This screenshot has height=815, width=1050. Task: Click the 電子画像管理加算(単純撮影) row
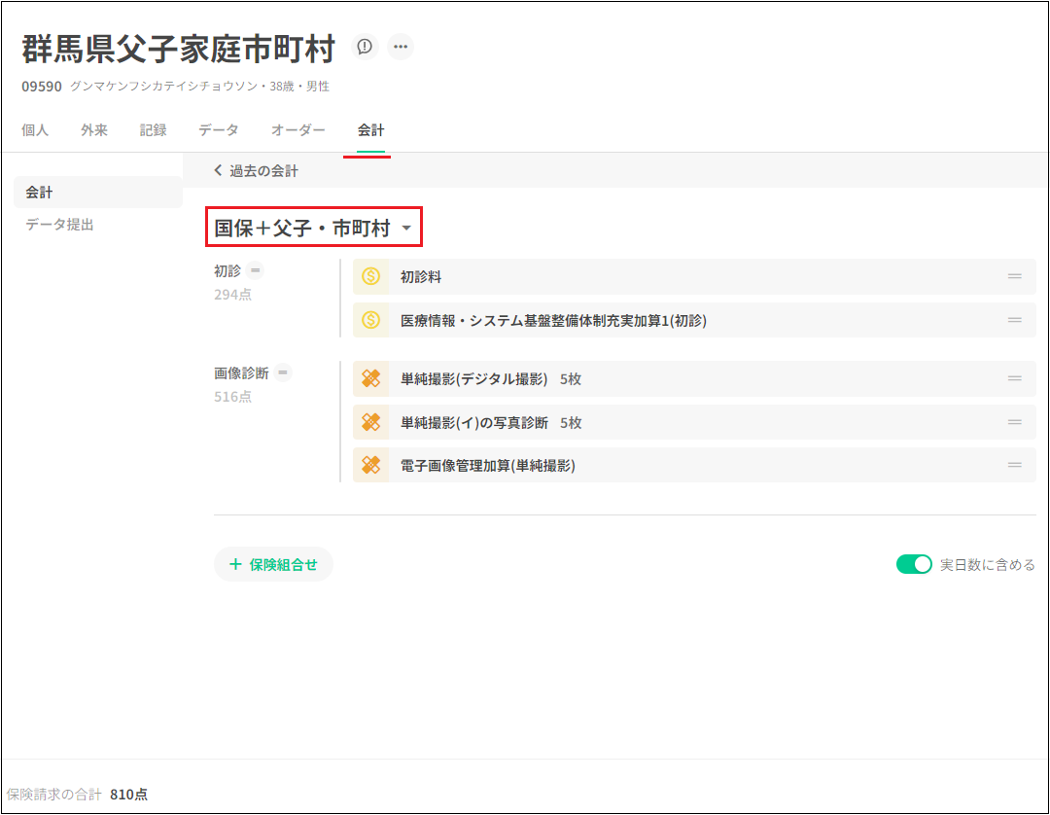coord(694,465)
